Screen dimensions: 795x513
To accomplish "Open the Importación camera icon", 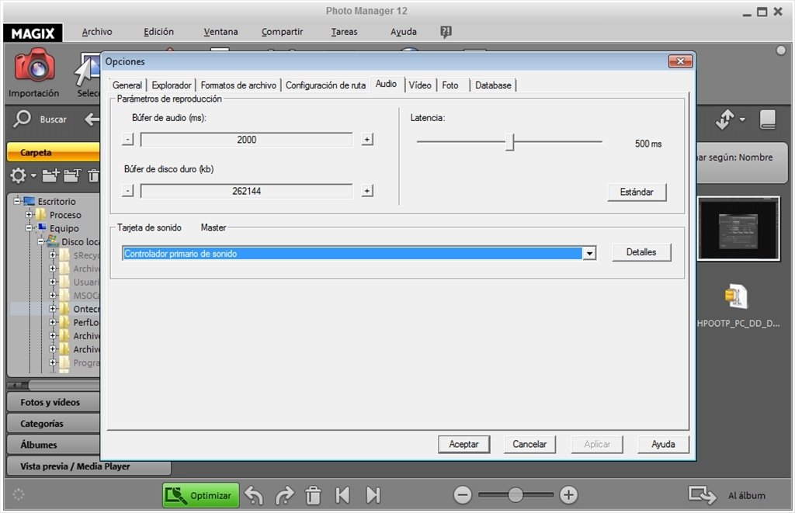I will point(34,65).
